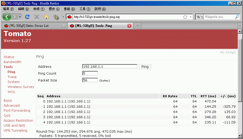243x139 pixels.
Task: Click the Chinese conversion toolbar icon
Action: pyautogui.click(x=56, y=17)
